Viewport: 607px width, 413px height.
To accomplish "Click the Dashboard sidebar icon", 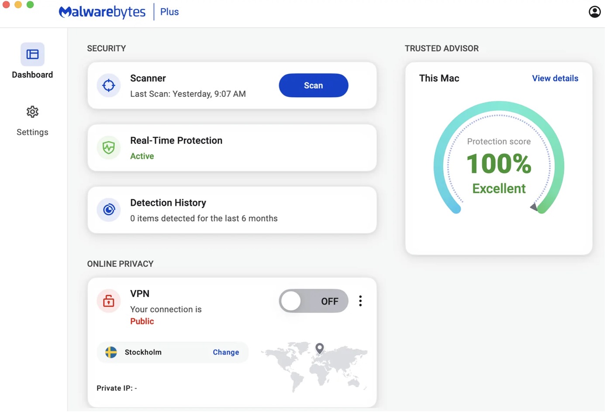I will [x=32, y=55].
